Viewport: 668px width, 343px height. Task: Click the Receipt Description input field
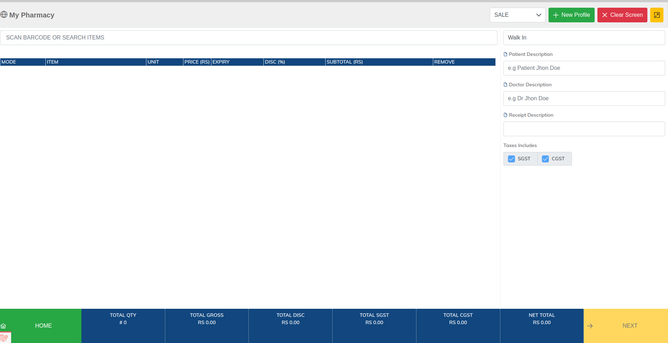pyautogui.click(x=584, y=129)
